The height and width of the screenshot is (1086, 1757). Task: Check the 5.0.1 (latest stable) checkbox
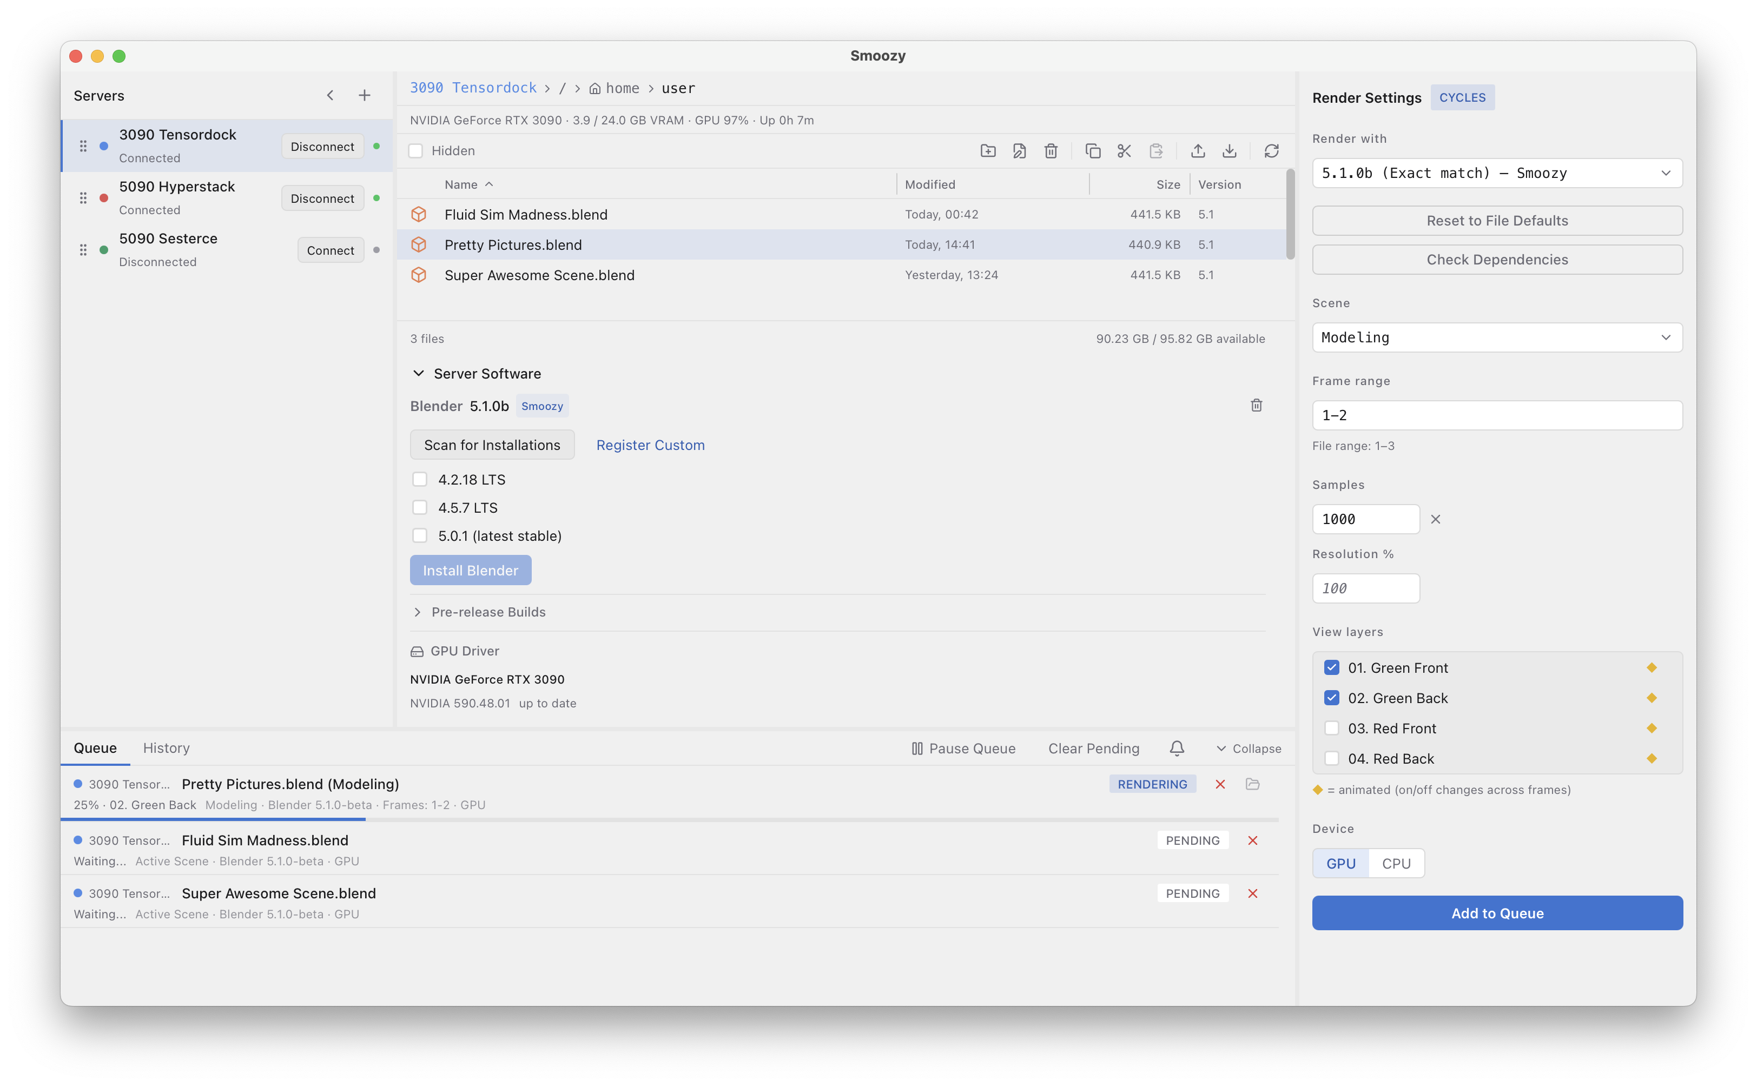[419, 536]
